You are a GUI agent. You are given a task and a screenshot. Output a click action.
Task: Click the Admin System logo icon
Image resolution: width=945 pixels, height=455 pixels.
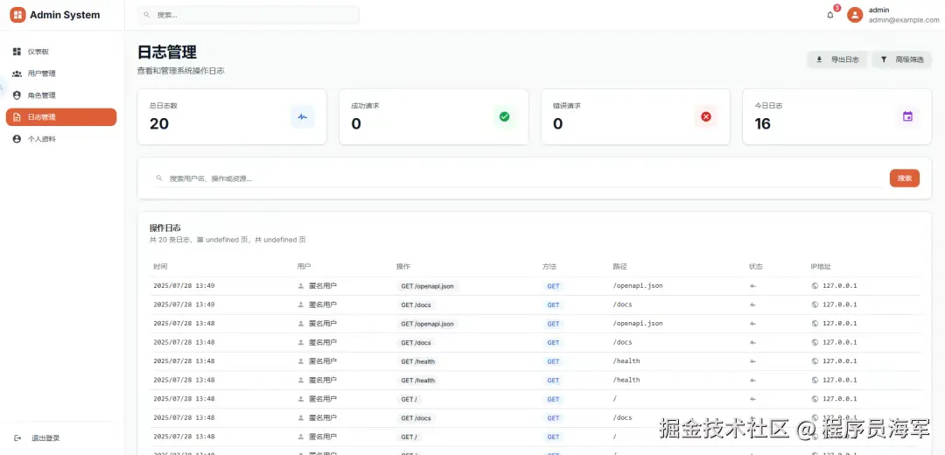[x=18, y=15]
